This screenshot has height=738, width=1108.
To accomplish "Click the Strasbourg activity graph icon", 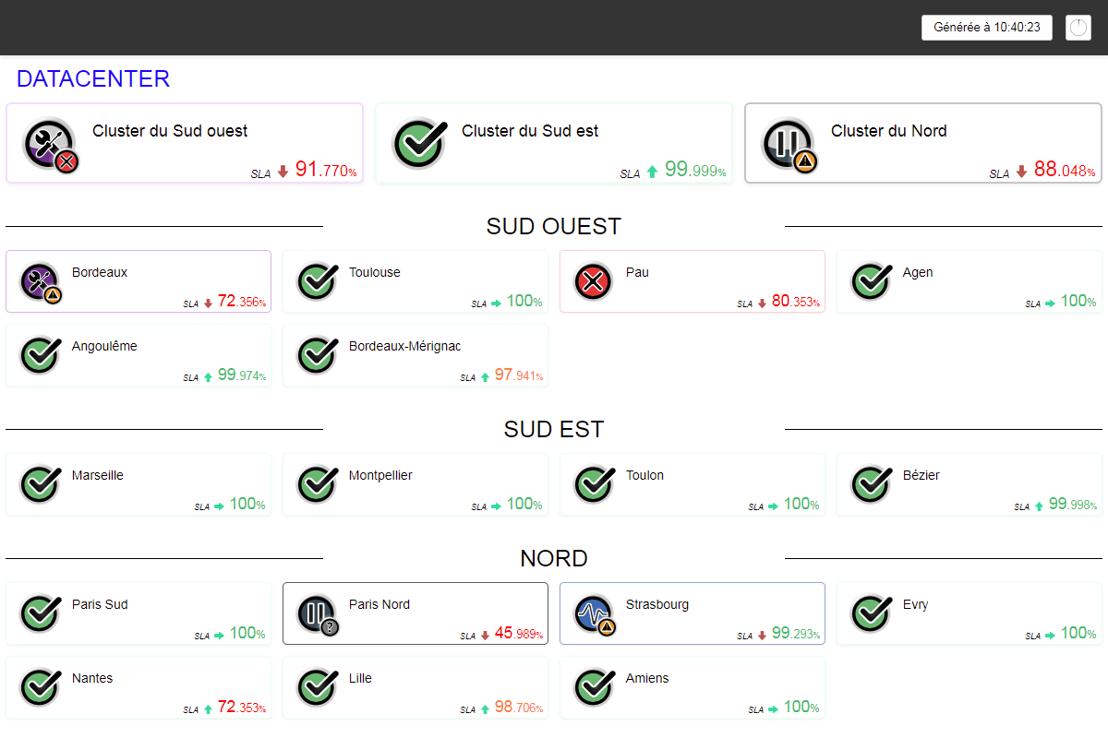I will [594, 613].
